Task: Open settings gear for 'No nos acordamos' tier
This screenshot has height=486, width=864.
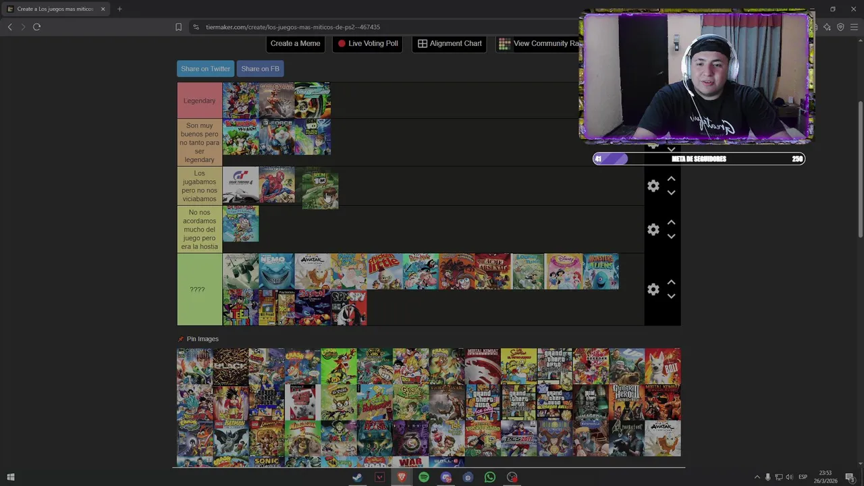Action: tap(653, 230)
